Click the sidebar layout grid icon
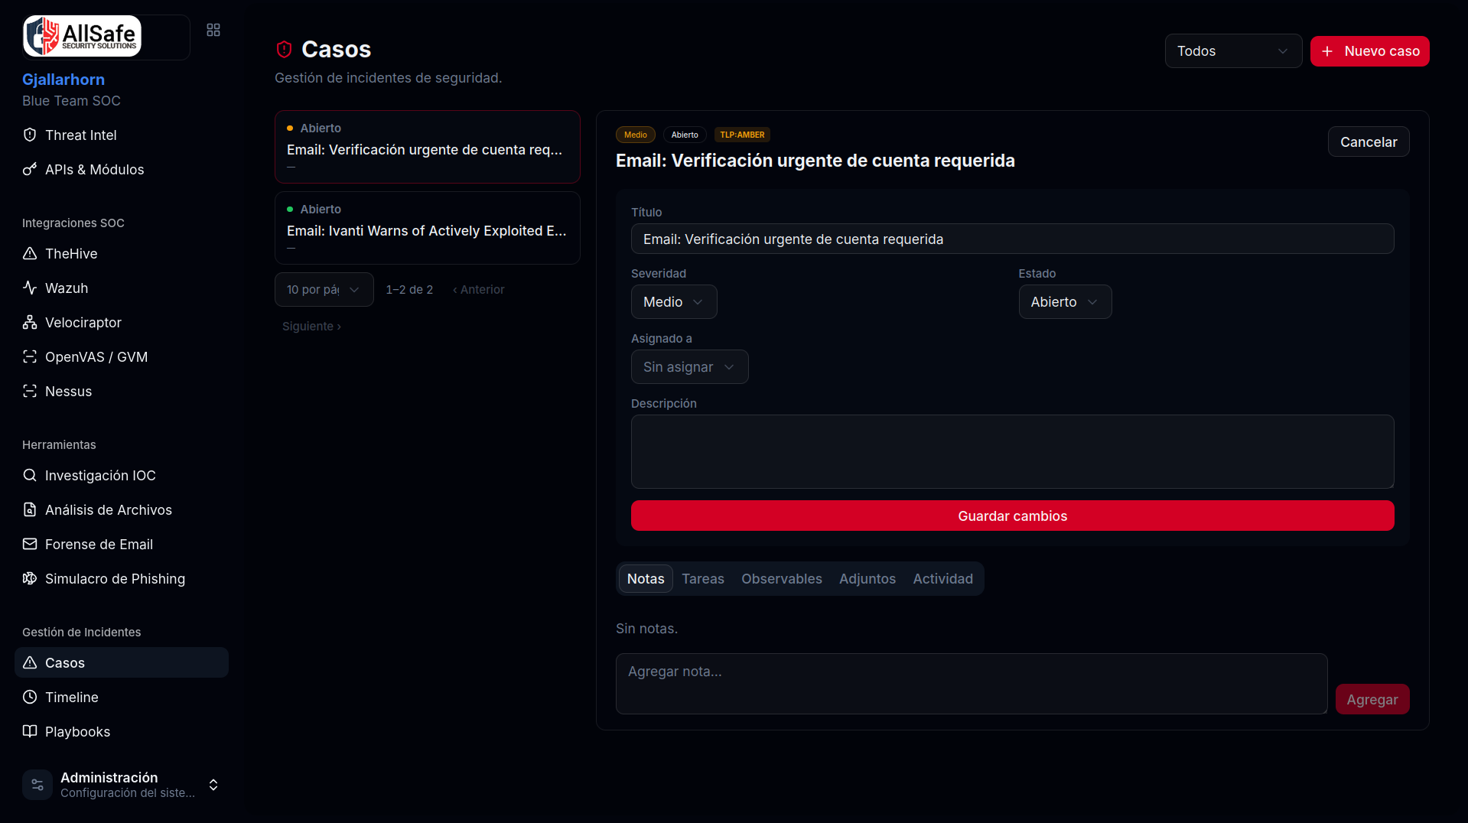 click(x=213, y=30)
